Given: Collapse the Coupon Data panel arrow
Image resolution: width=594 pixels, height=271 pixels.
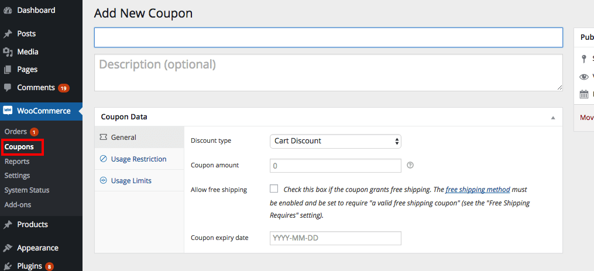Looking at the screenshot, I should click(553, 117).
